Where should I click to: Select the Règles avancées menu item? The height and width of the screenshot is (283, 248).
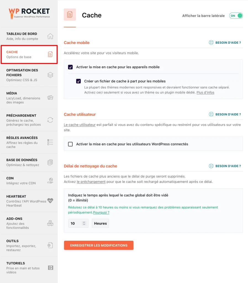click(x=29, y=142)
